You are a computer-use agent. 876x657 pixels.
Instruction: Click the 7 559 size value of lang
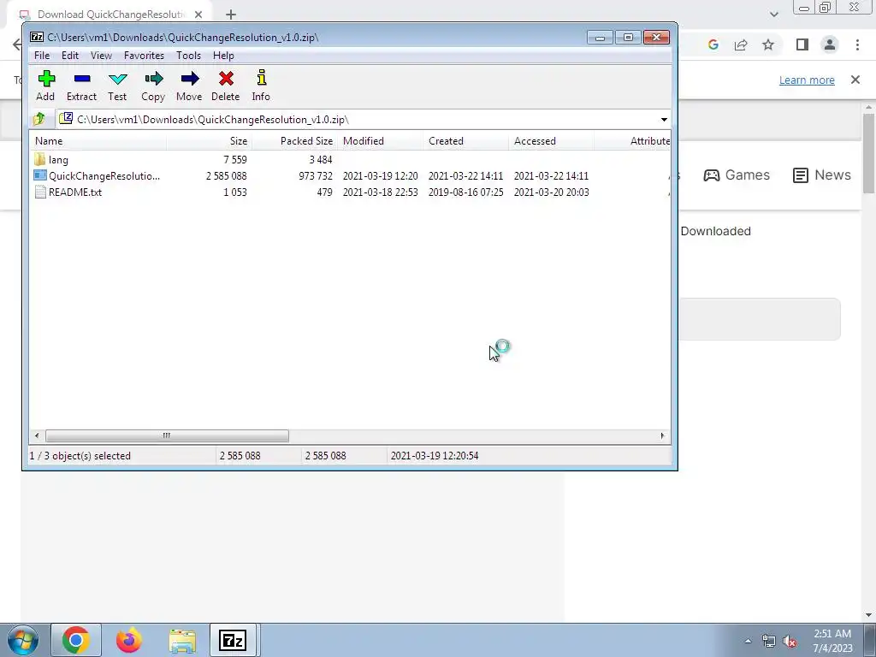pyautogui.click(x=235, y=160)
